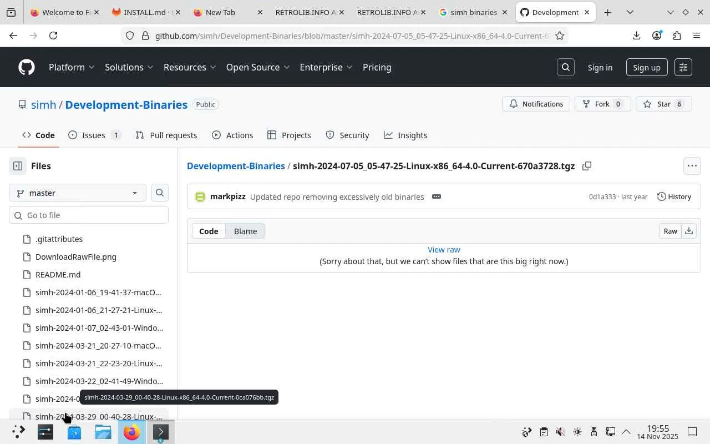The image size is (710, 444).
Task: View the Insights tab
Action: [x=405, y=135]
